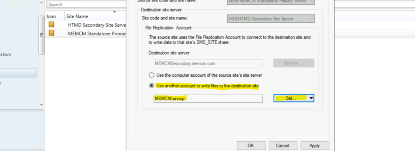The image size is (415, 151).
Task: Click the Search box in console
Action: click(86, 4)
